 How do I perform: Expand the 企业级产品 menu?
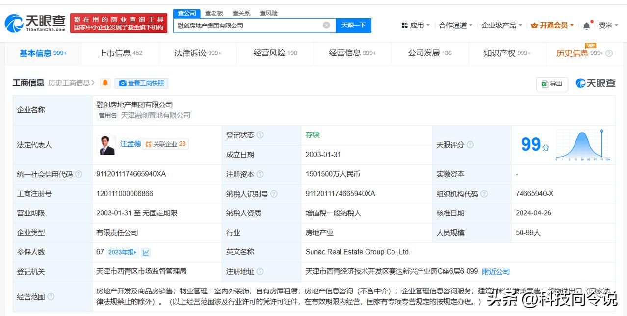coord(502,26)
